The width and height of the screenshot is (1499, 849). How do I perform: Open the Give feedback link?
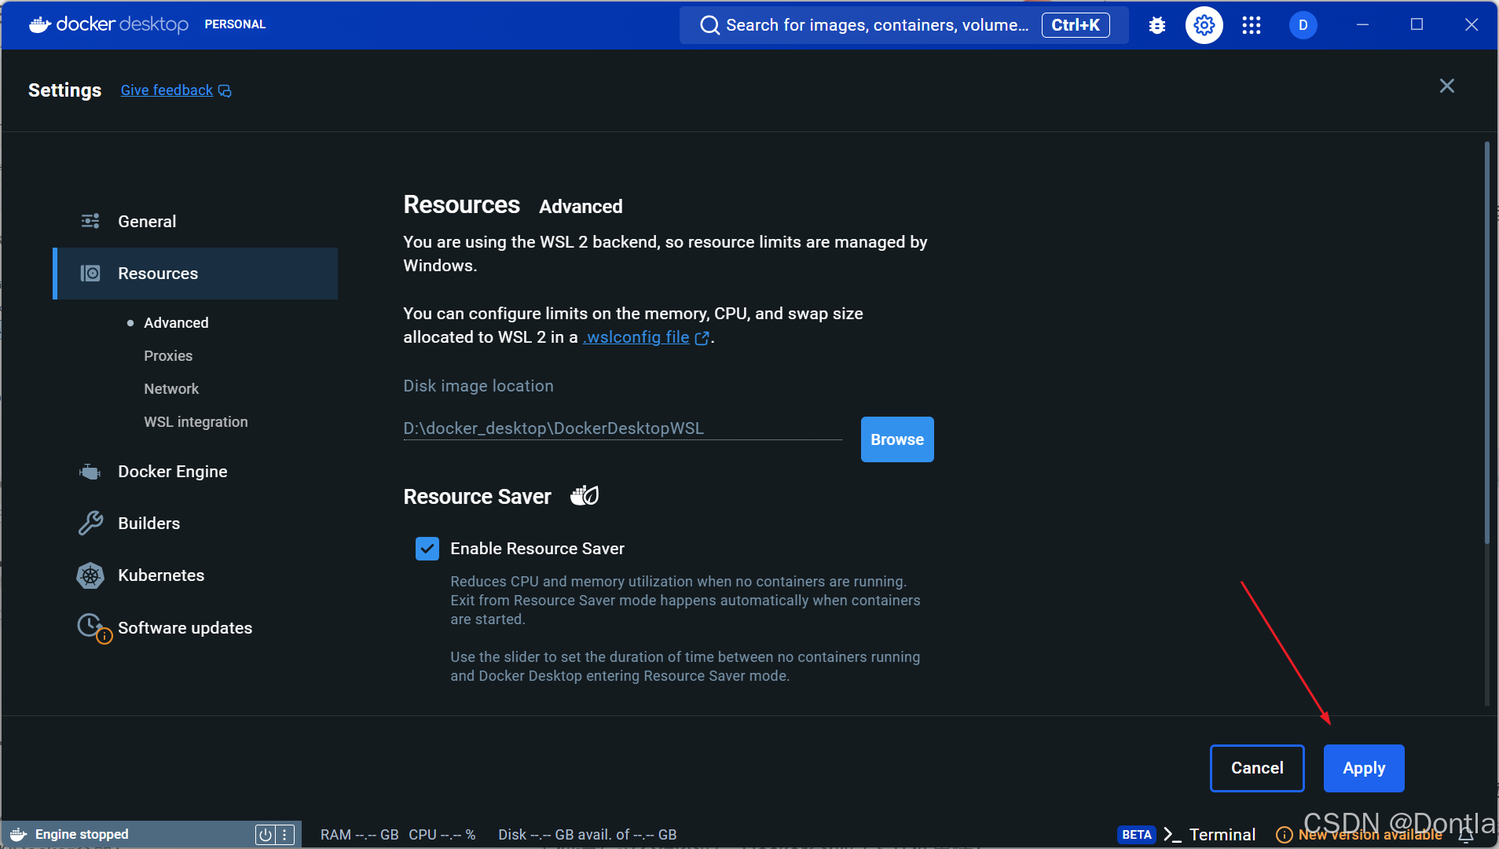point(167,90)
